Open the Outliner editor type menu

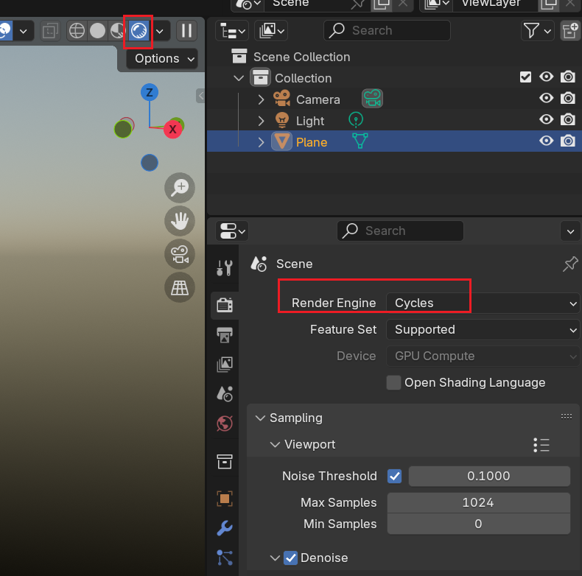[232, 31]
